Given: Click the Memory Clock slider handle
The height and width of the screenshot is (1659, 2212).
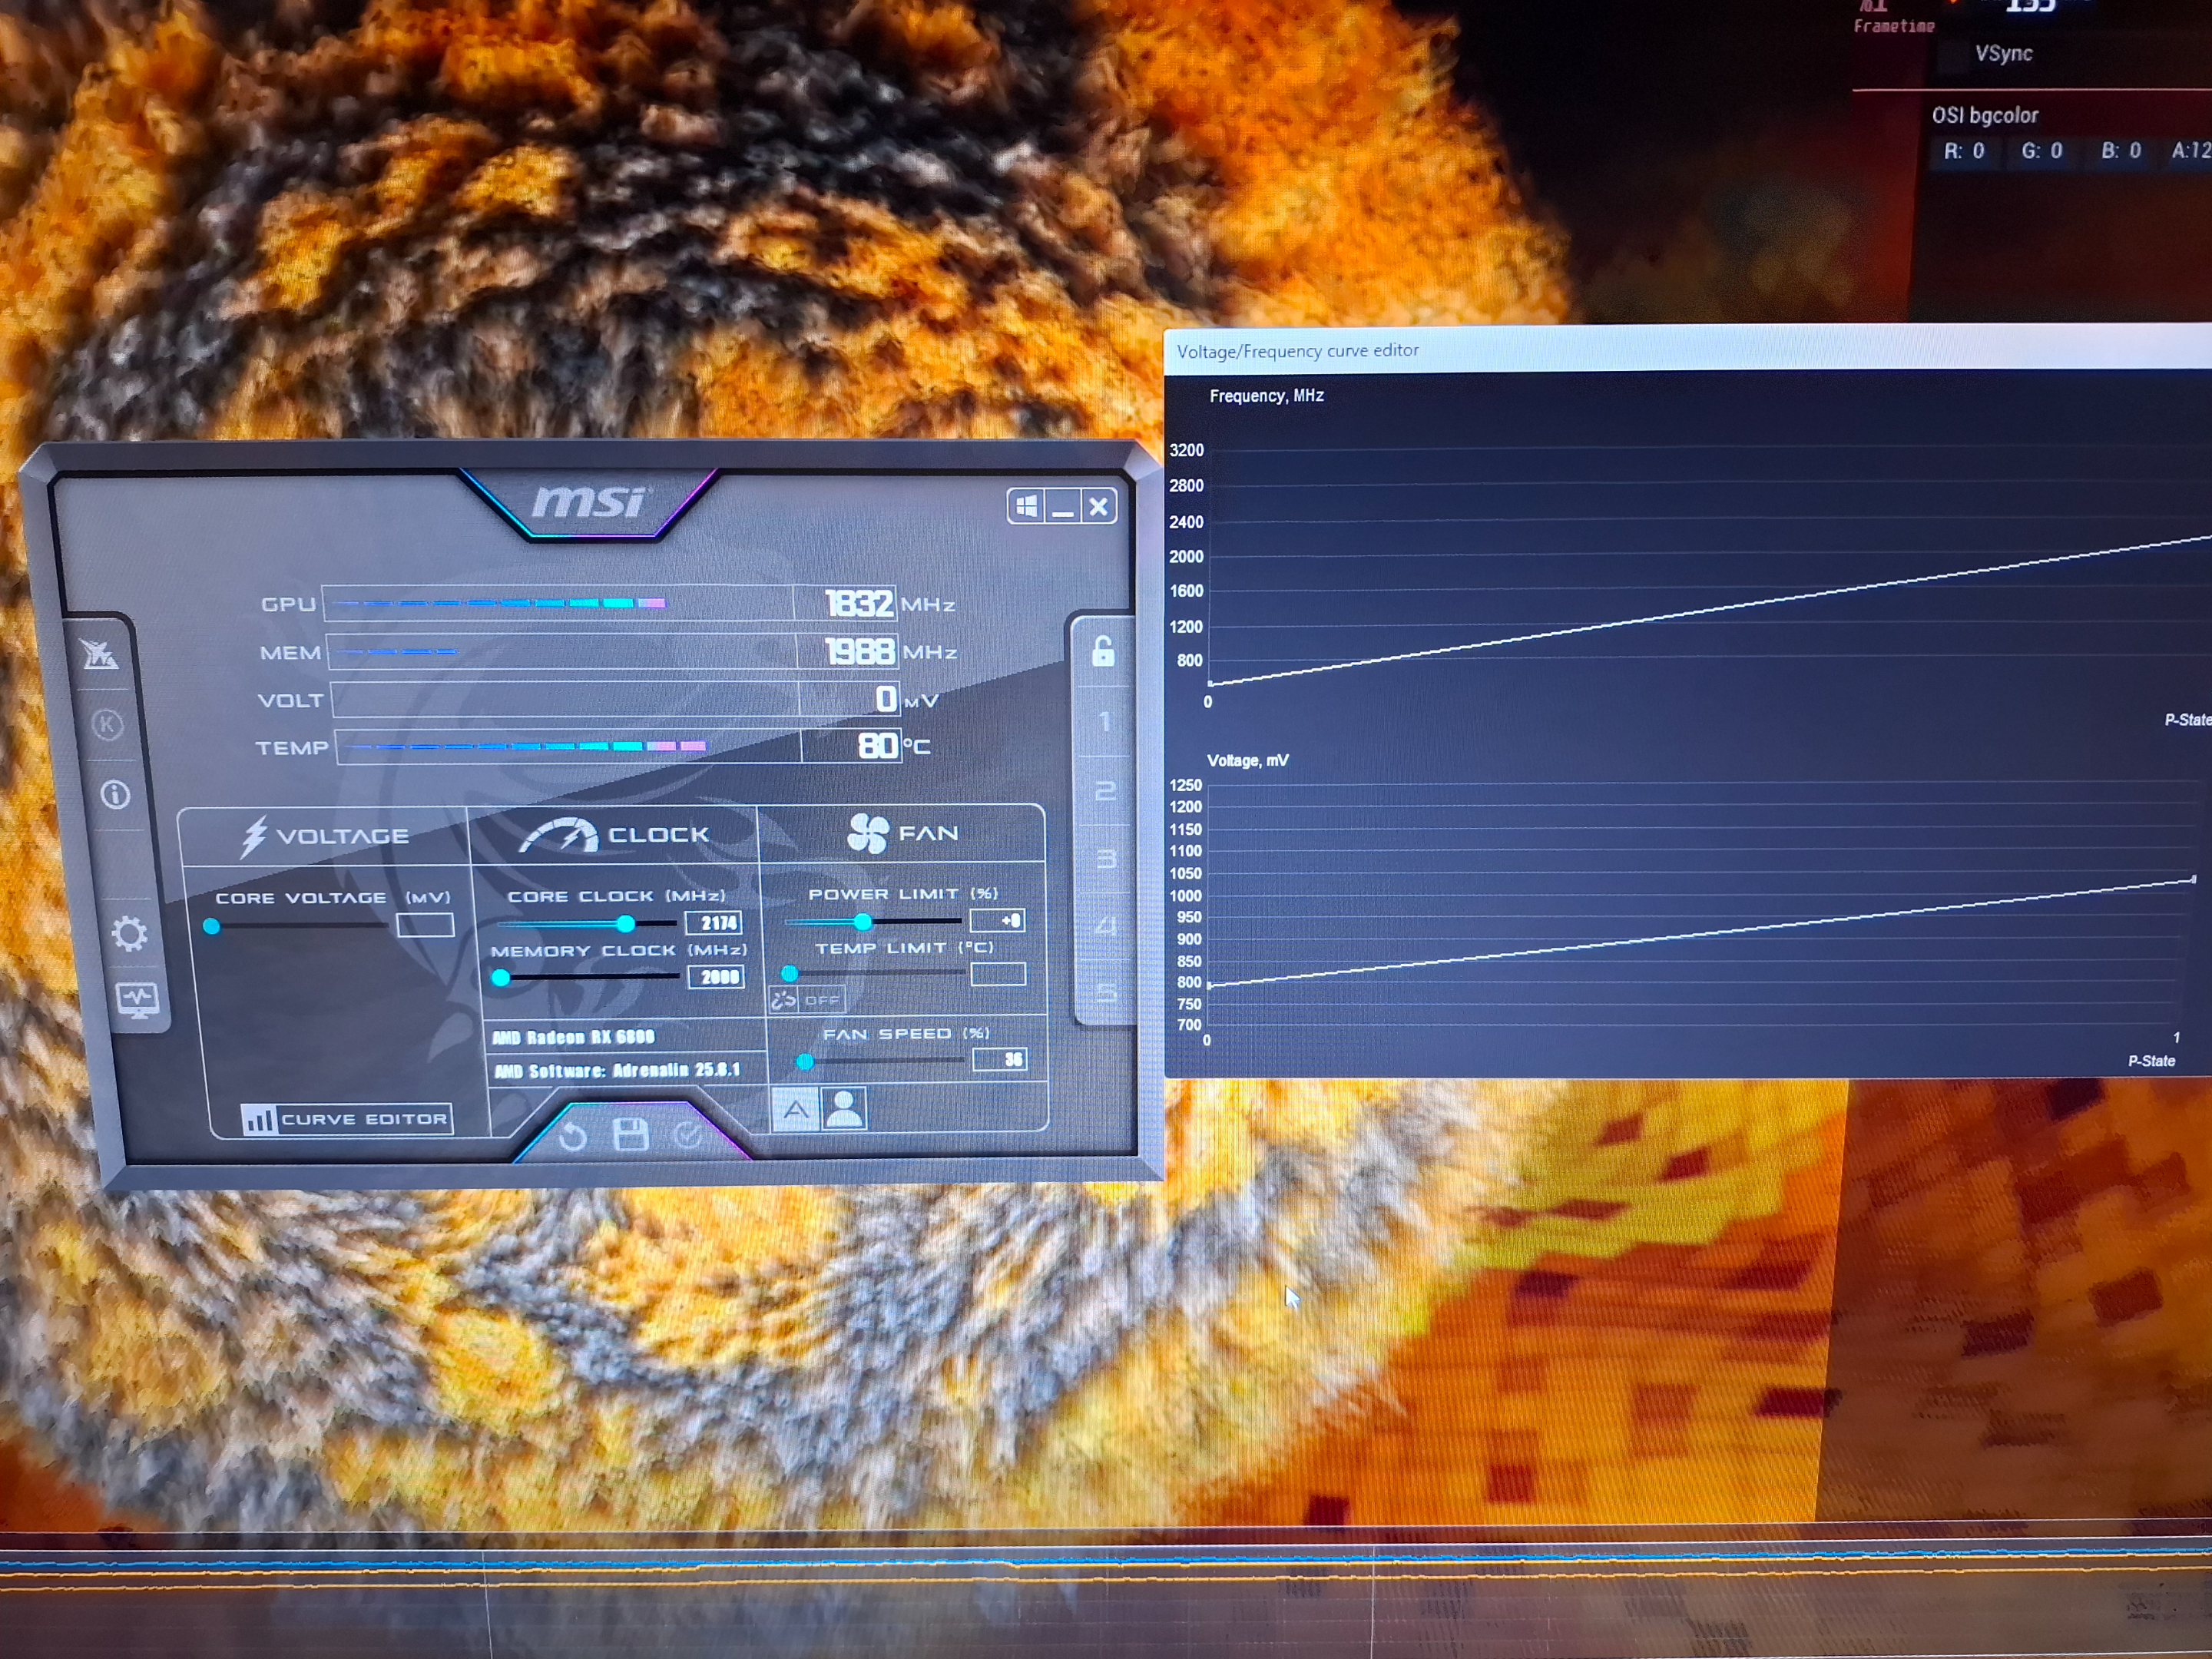Looking at the screenshot, I should click(501, 978).
